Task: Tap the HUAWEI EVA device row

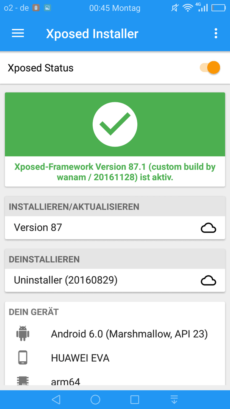Action: tap(115, 358)
